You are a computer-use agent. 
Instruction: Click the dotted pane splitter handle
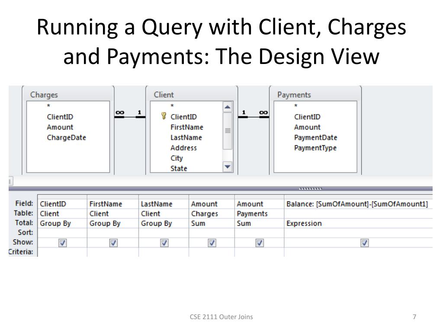pos(311,189)
